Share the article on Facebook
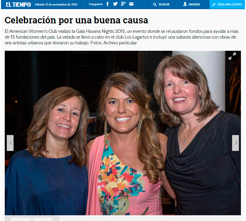Image resolution: width=246 pixels, height=221 pixels. click(x=107, y=4)
